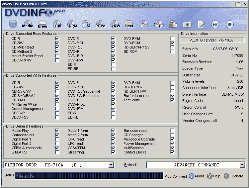Click Add Comment

click(176, 176)
